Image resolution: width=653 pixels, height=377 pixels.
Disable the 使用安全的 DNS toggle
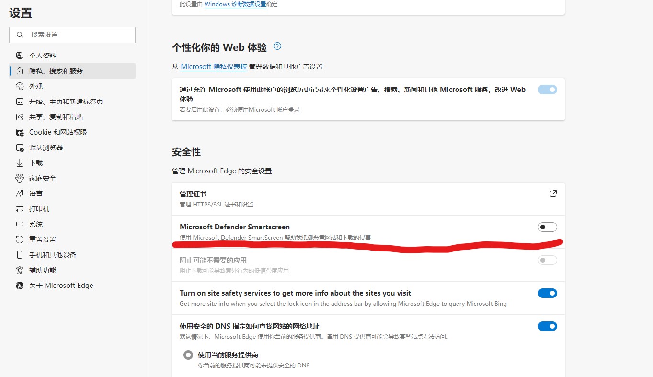pyautogui.click(x=548, y=326)
